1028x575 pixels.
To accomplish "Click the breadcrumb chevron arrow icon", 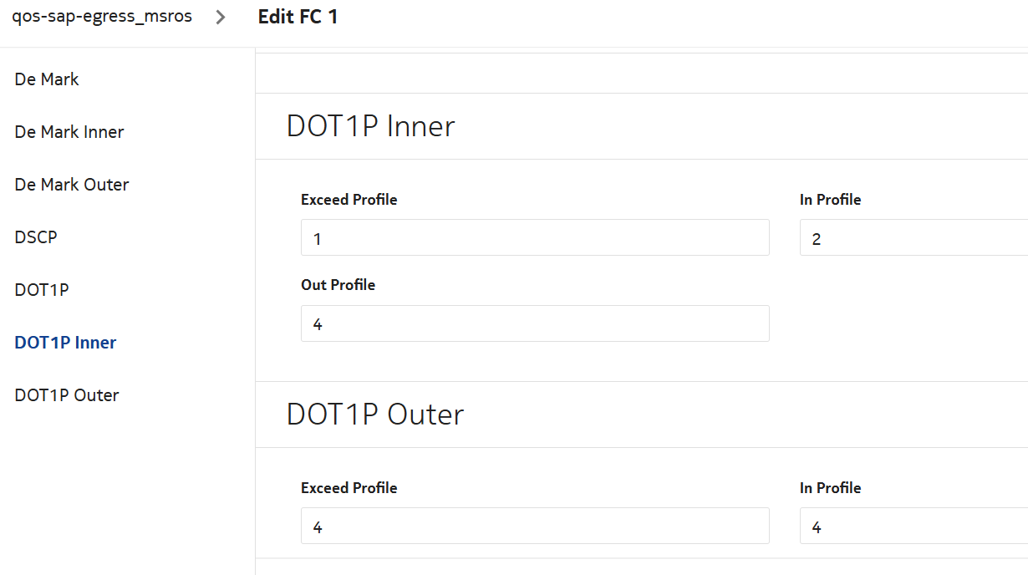I will (x=221, y=18).
